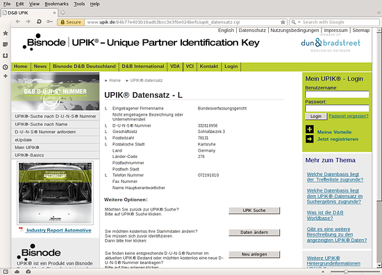
Task: Open the Bookmarks panel star icon
Action: coord(6,33)
